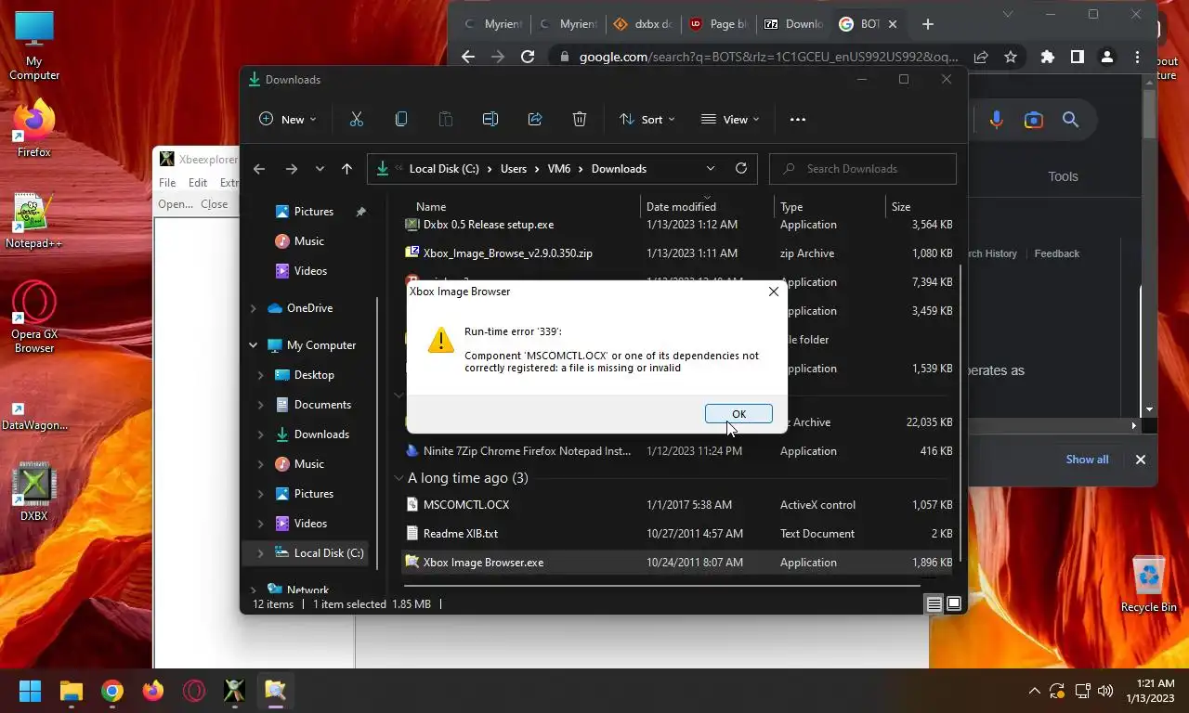Click the Back arrow in Explorer

coord(259,169)
